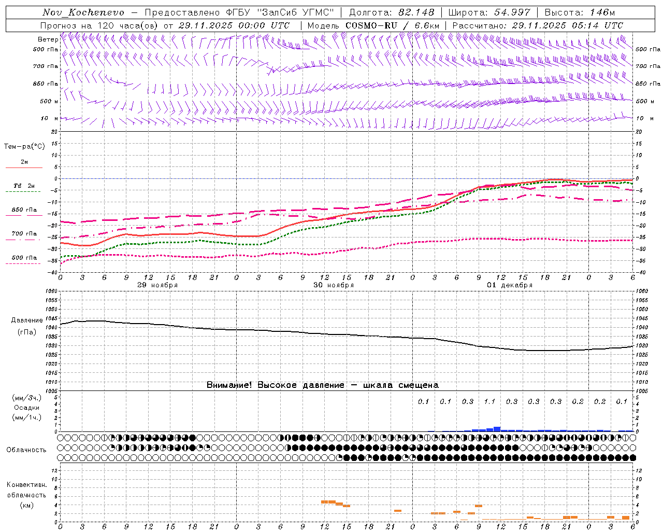Click the '(км)' convective cloud unit label
The height and width of the screenshot is (531, 663).
tap(27, 505)
